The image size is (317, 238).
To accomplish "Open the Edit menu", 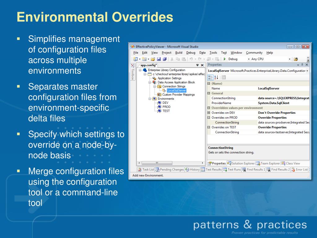I will click(145, 53).
